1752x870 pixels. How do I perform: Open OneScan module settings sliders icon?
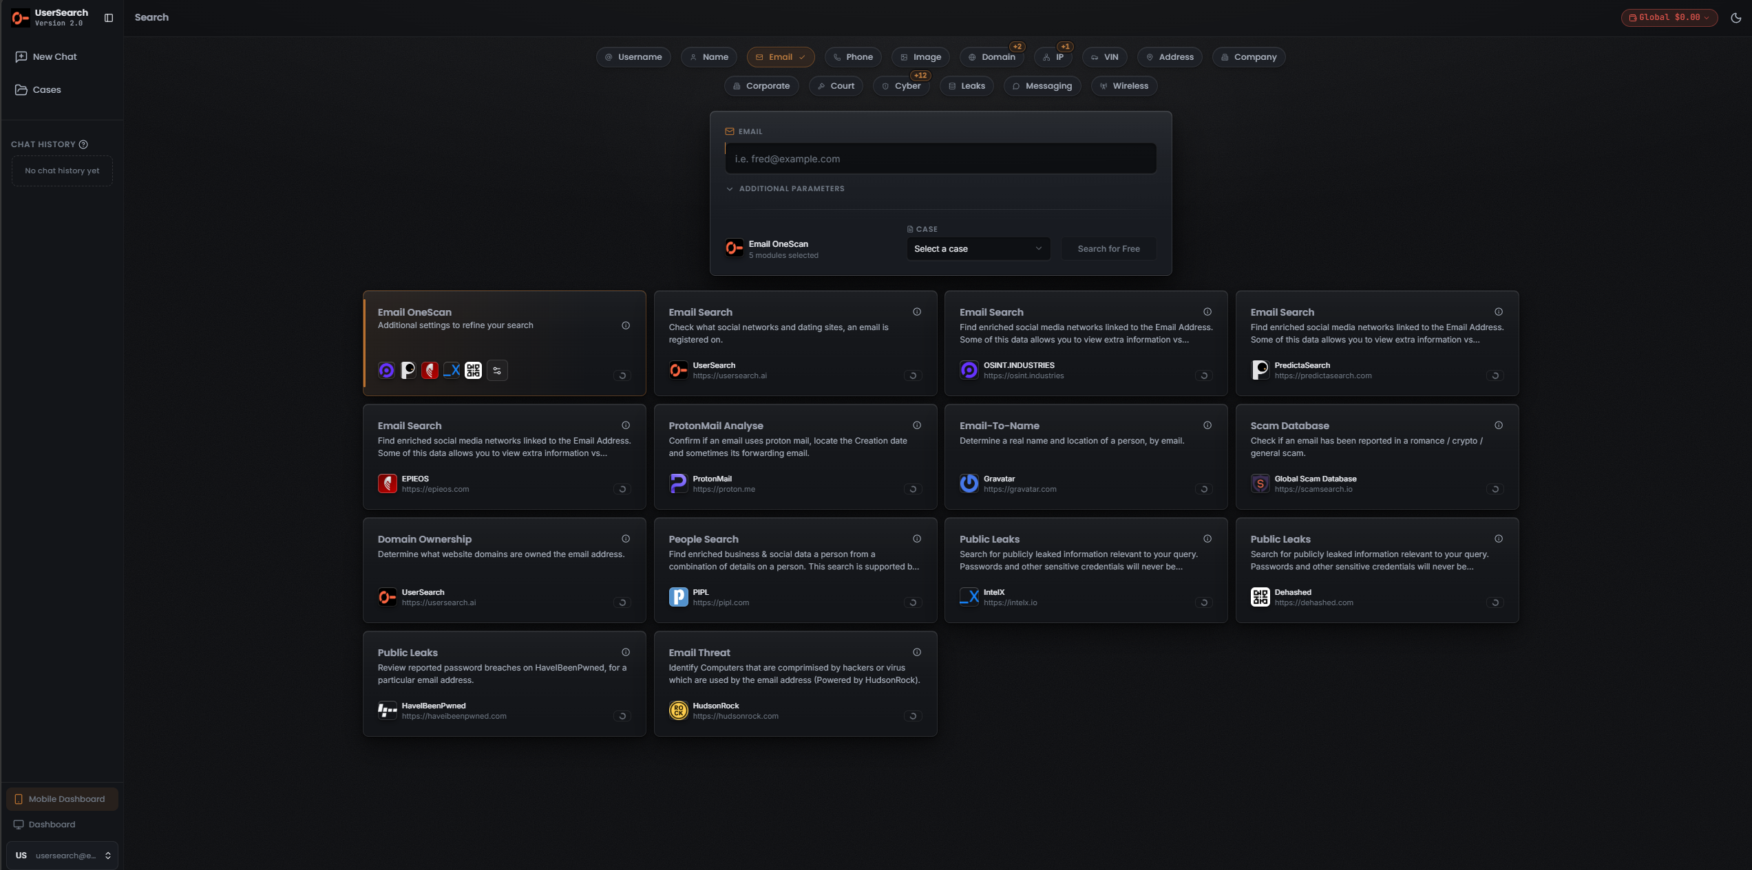click(497, 371)
